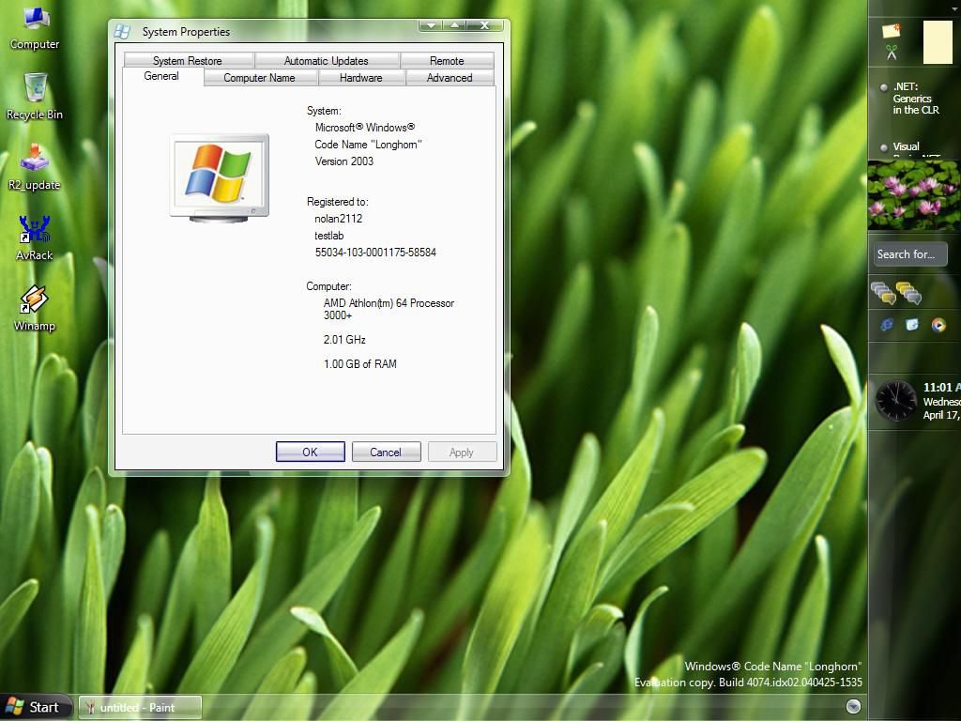Image resolution: width=961 pixels, height=721 pixels.
Task: Open the Computer desktop icon
Action: [x=35, y=27]
